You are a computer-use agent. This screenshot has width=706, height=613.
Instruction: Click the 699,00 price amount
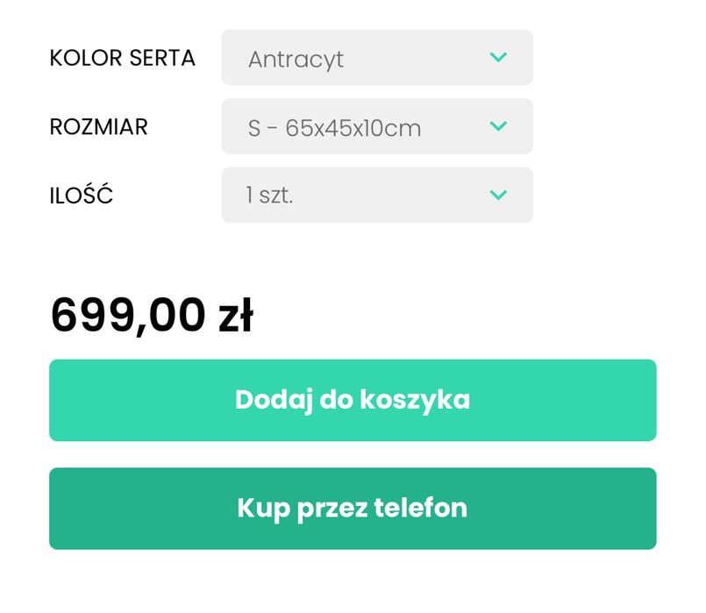128,316
